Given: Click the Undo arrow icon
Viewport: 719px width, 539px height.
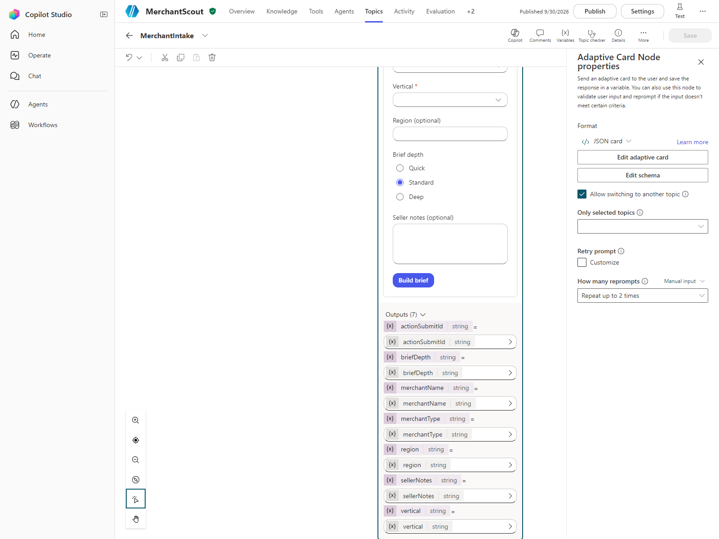Looking at the screenshot, I should click(x=129, y=57).
